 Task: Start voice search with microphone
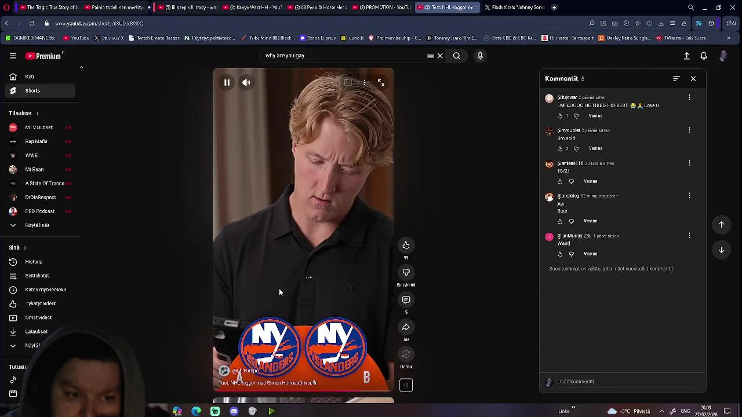tap(480, 56)
